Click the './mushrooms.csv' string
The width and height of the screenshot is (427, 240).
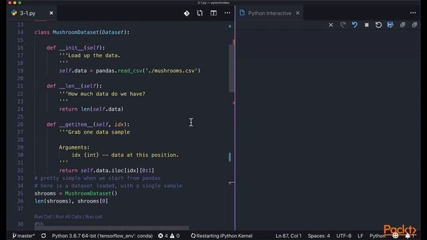(x=171, y=71)
